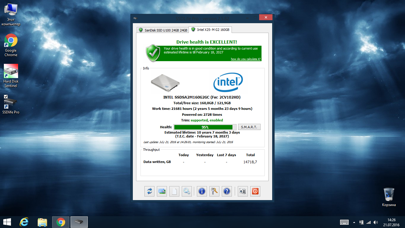
Task: Click the volume speaker tray icon
Action: (376, 222)
